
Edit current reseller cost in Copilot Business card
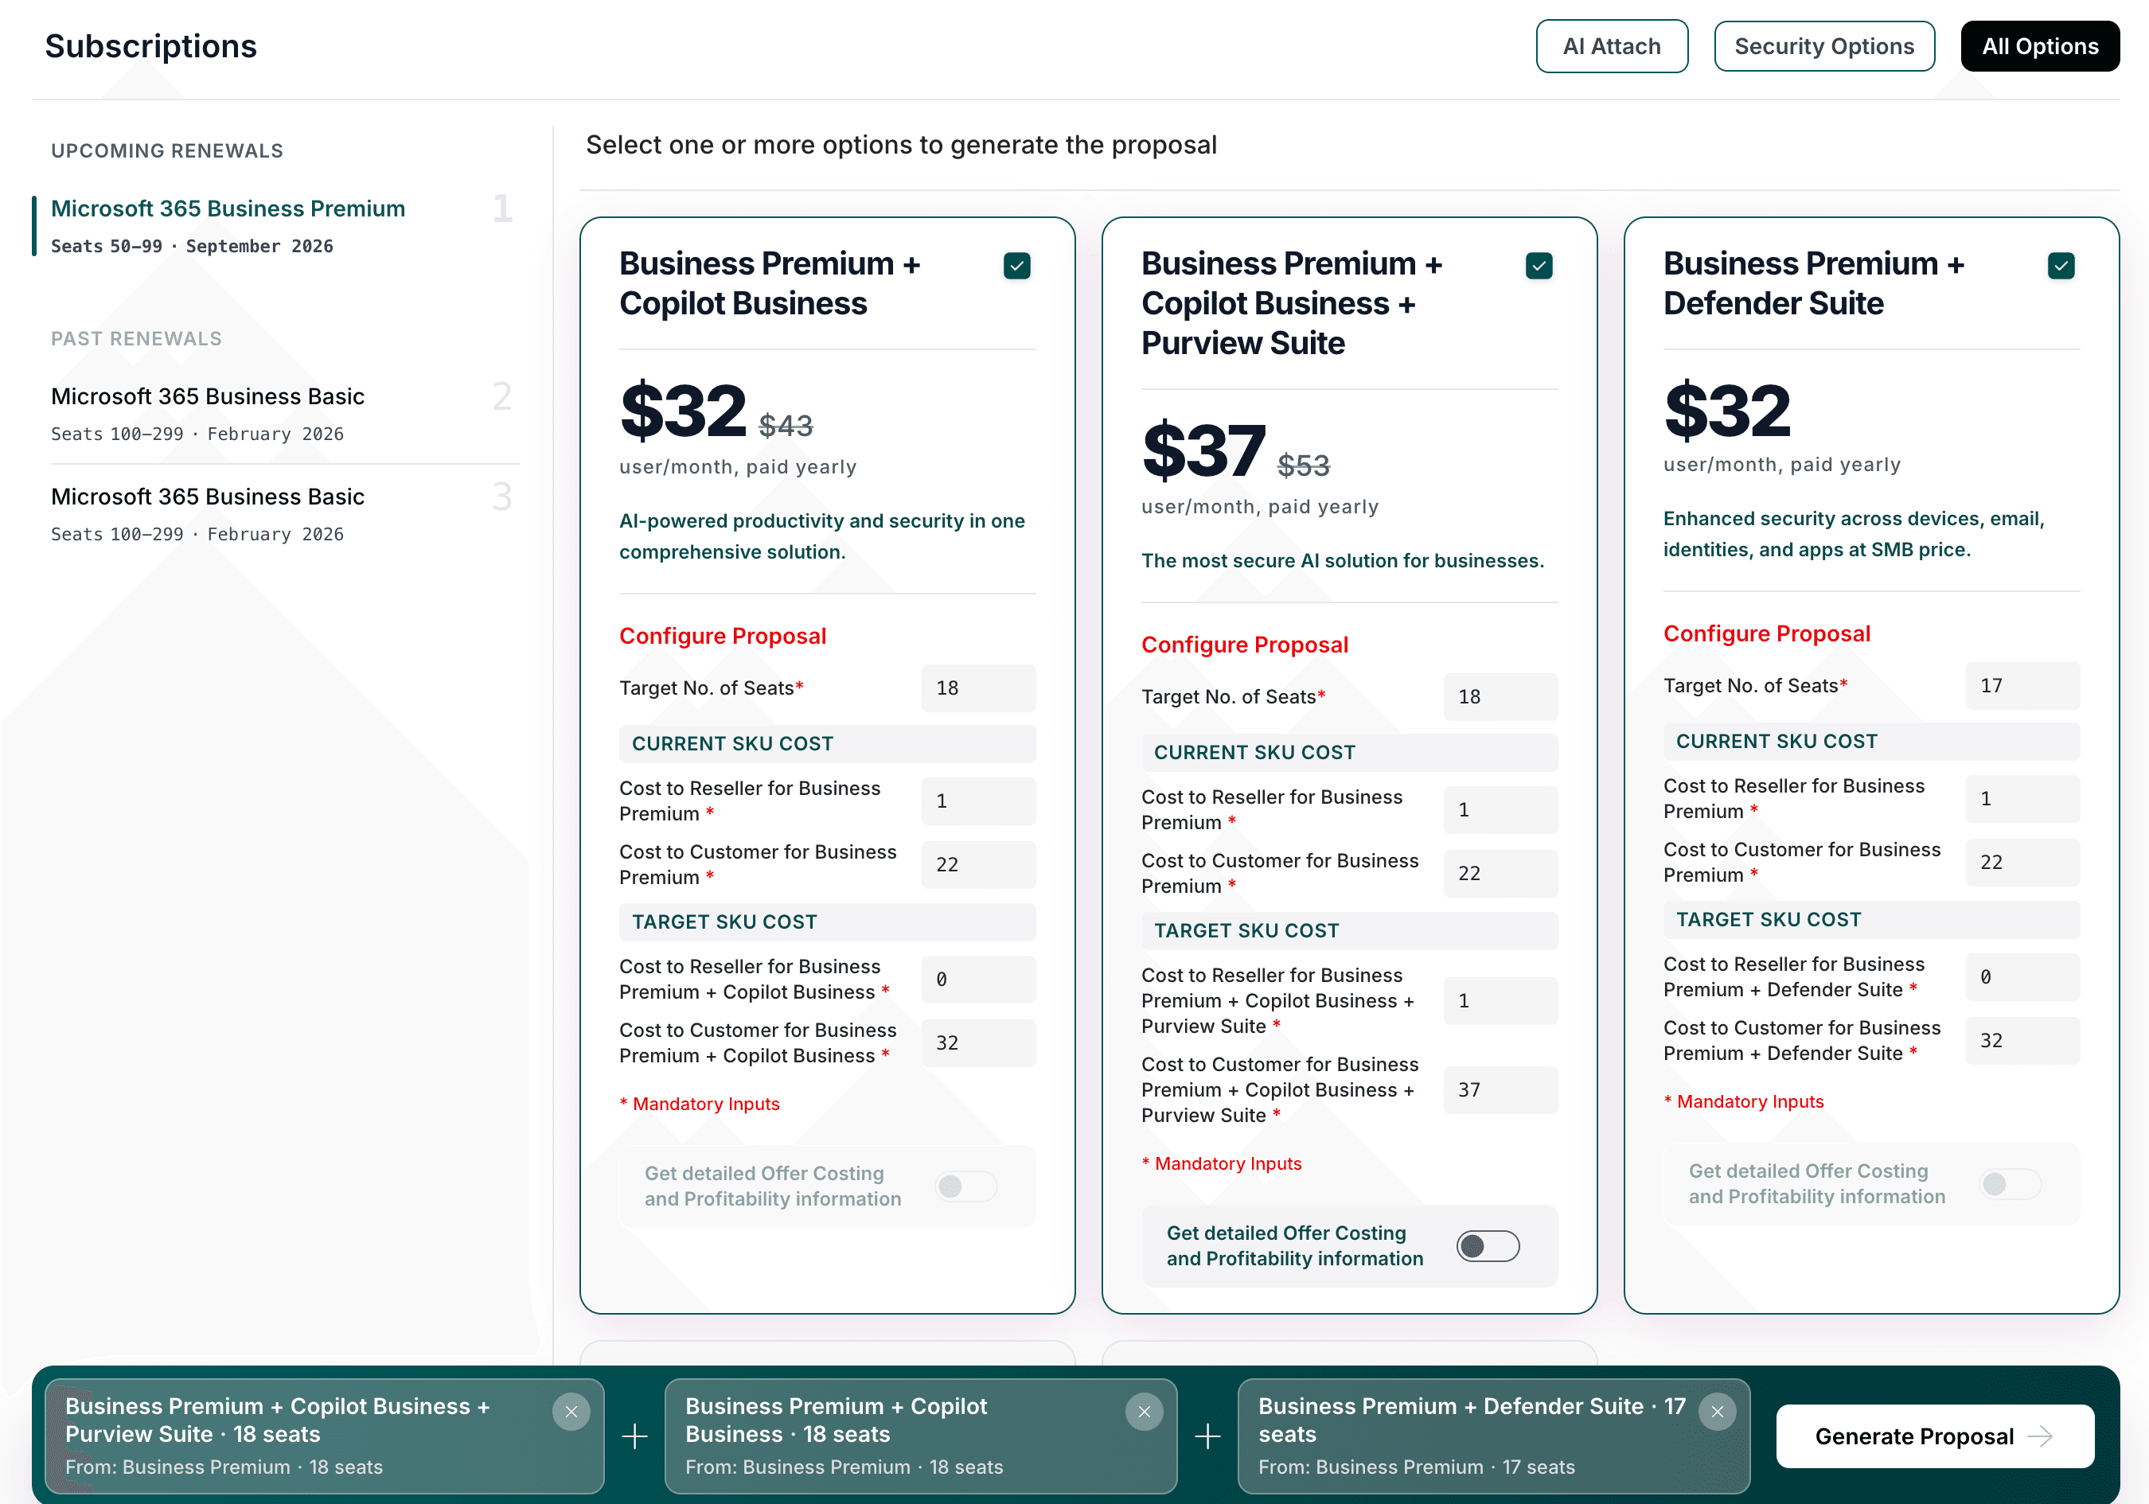978,801
